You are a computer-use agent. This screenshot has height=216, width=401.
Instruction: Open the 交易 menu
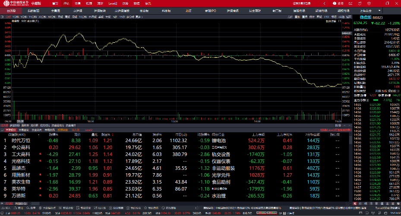[77, 3]
